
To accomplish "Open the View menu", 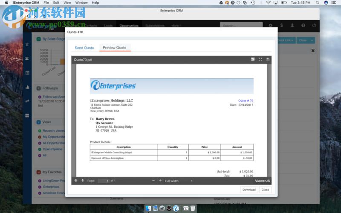I will [x=67, y=3].
